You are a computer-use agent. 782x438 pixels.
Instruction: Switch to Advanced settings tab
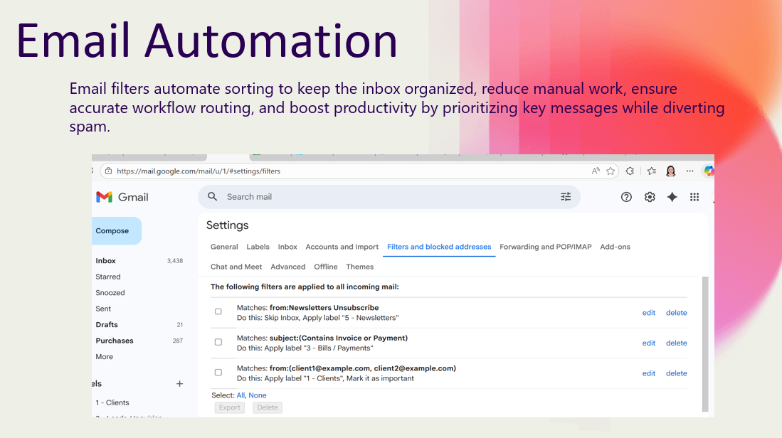tap(287, 267)
